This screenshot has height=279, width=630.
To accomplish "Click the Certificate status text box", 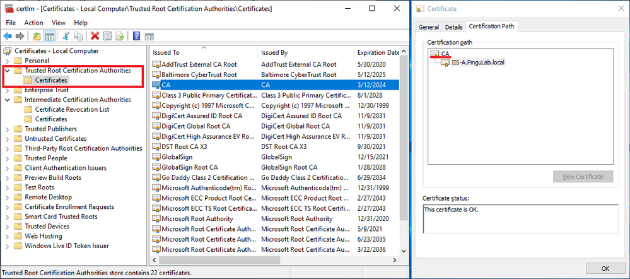I will click(520, 218).
